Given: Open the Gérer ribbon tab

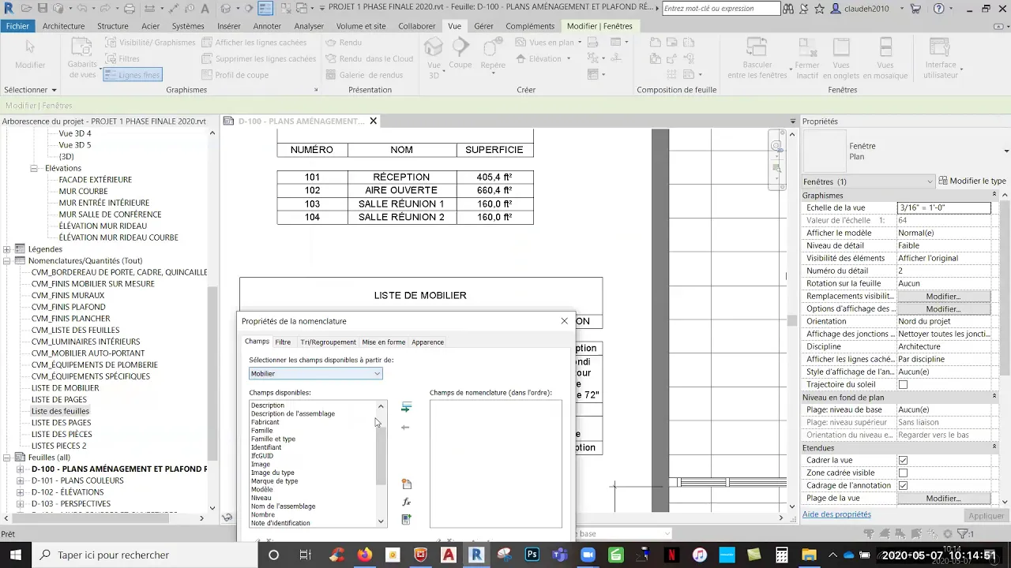Looking at the screenshot, I should tap(483, 26).
